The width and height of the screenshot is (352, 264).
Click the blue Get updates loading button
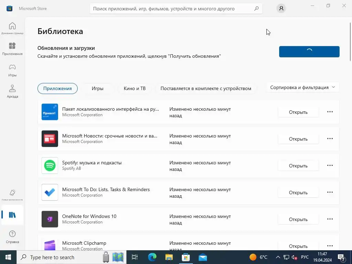309,52
